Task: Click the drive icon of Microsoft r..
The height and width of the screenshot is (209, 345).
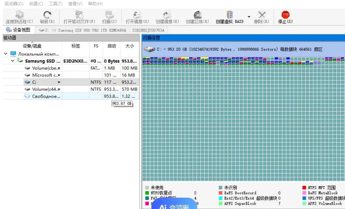Action: [27, 75]
